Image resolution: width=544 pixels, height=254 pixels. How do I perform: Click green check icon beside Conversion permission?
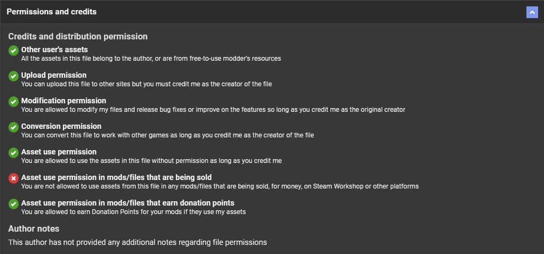[x=13, y=127]
